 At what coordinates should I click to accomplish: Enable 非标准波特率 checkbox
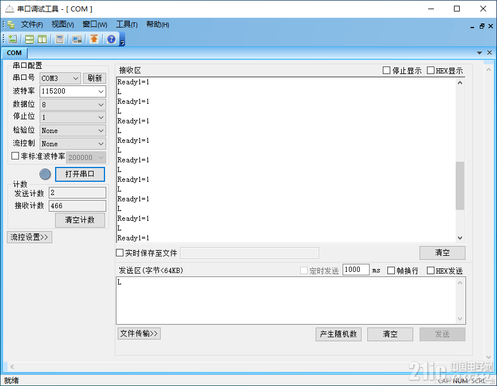[15, 156]
